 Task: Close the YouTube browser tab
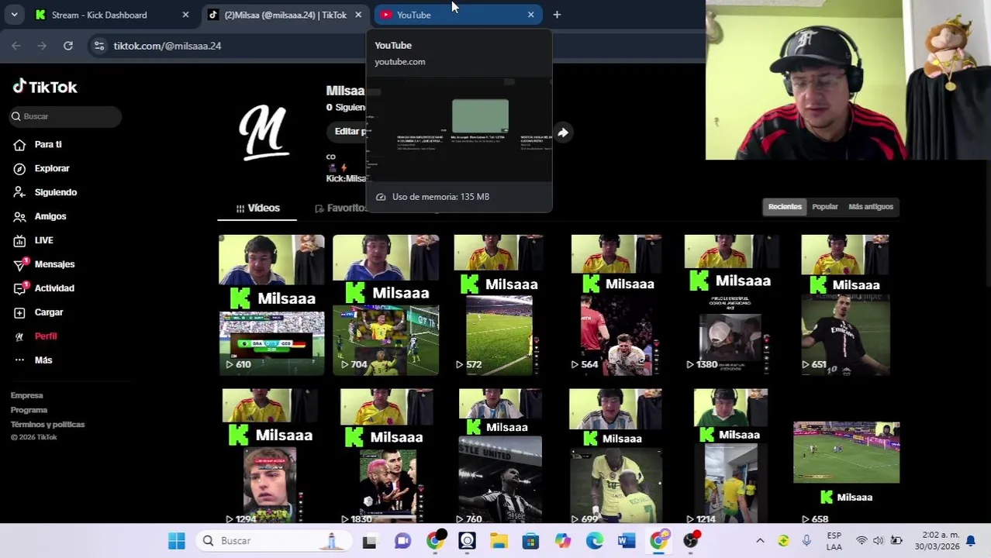[x=531, y=15]
